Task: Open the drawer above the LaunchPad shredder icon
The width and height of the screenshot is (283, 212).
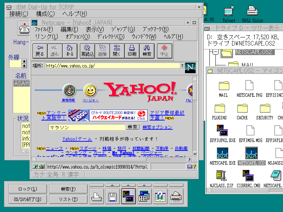Action: click(x=176, y=185)
